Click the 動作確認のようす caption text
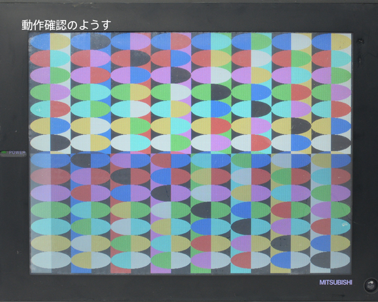Screen dimensions: 378x302 [x=66, y=25]
